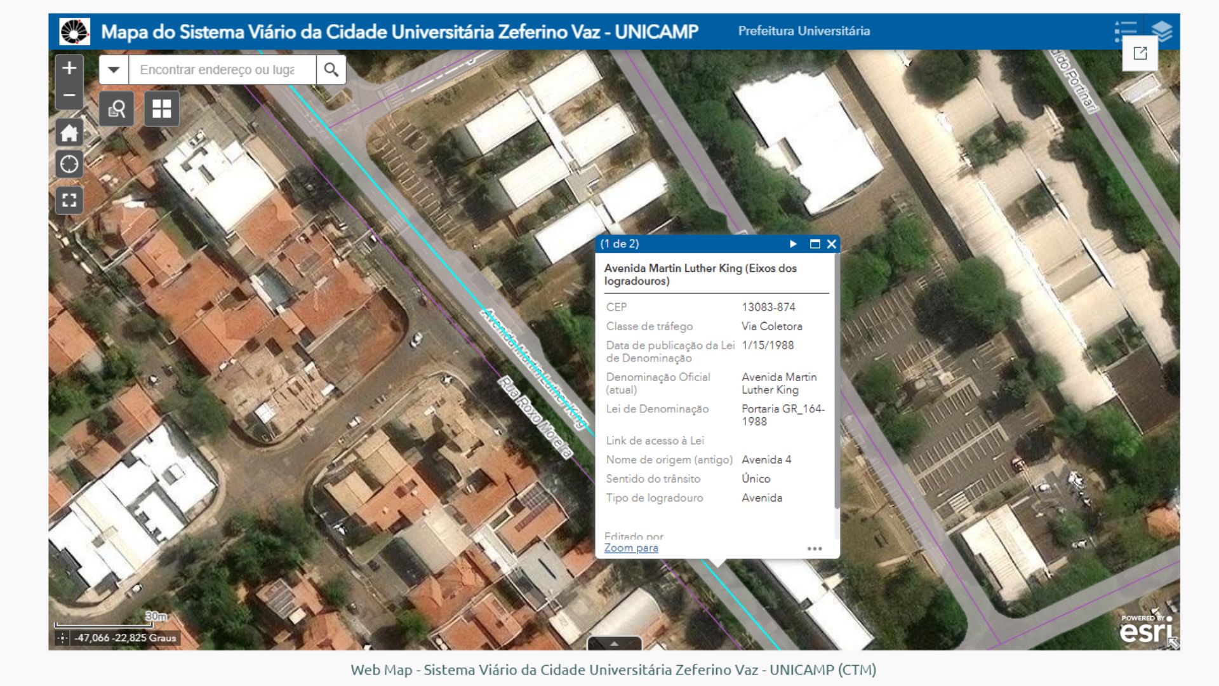
Task: Return to the default home extent
Action: coord(69,133)
